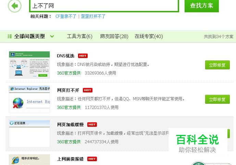The image size is (236, 165).
Task: Click the HOT badge next to 网页打不开
Action: tap(88, 90)
